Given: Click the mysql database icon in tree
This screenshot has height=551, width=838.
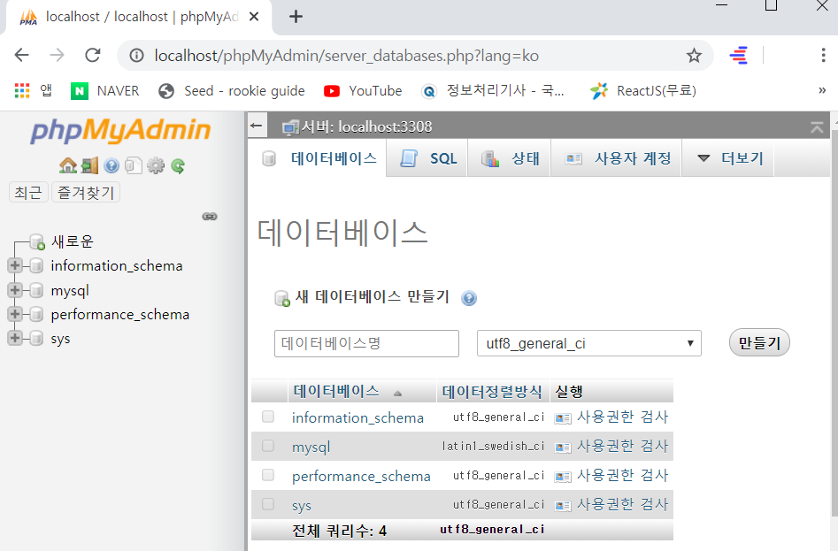Looking at the screenshot, I should point(37,290).
